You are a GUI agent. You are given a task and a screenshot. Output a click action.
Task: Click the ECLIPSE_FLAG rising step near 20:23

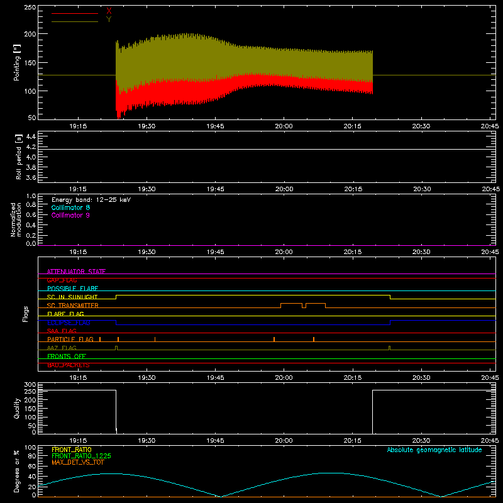[390, 323]
